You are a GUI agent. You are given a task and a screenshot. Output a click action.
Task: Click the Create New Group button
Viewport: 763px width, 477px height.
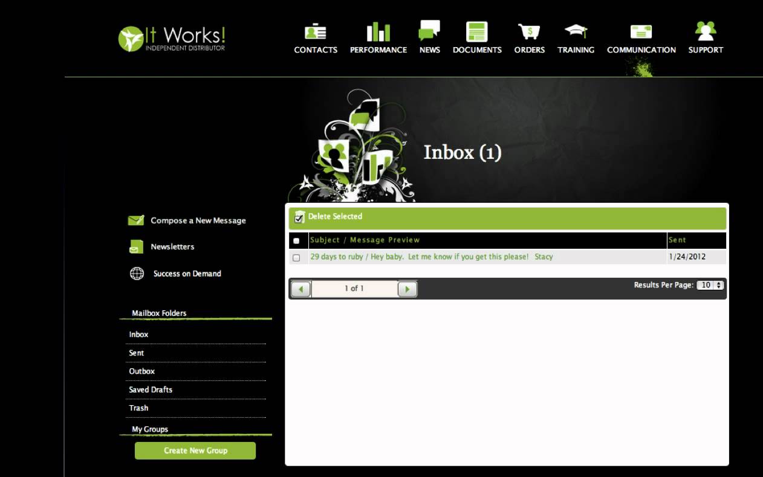pyautogui.click(x=195, y=450)
